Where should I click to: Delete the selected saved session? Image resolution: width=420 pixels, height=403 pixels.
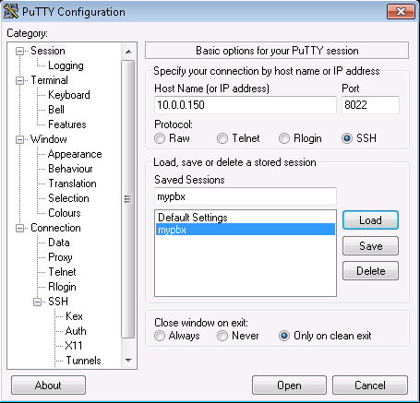(x=370, y=271)
